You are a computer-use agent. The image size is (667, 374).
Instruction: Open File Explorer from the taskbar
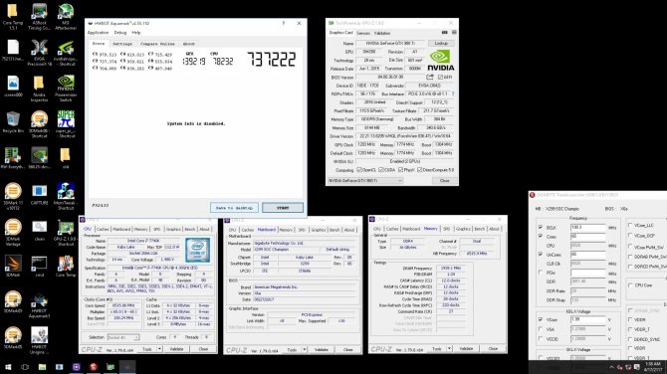[x=42, y=367]
